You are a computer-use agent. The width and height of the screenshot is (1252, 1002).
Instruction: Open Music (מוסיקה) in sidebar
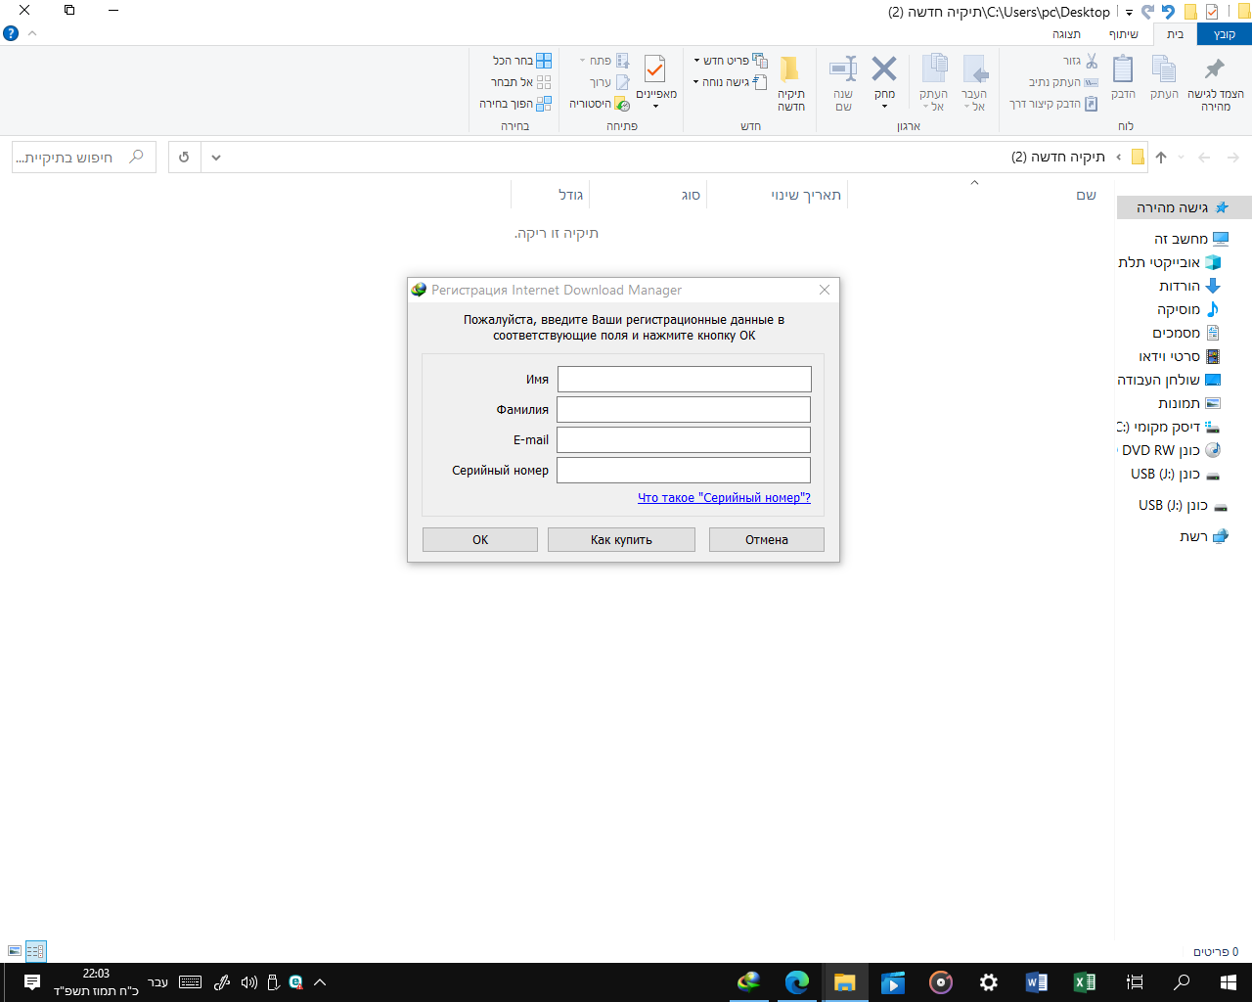[x=1187, y=309]
